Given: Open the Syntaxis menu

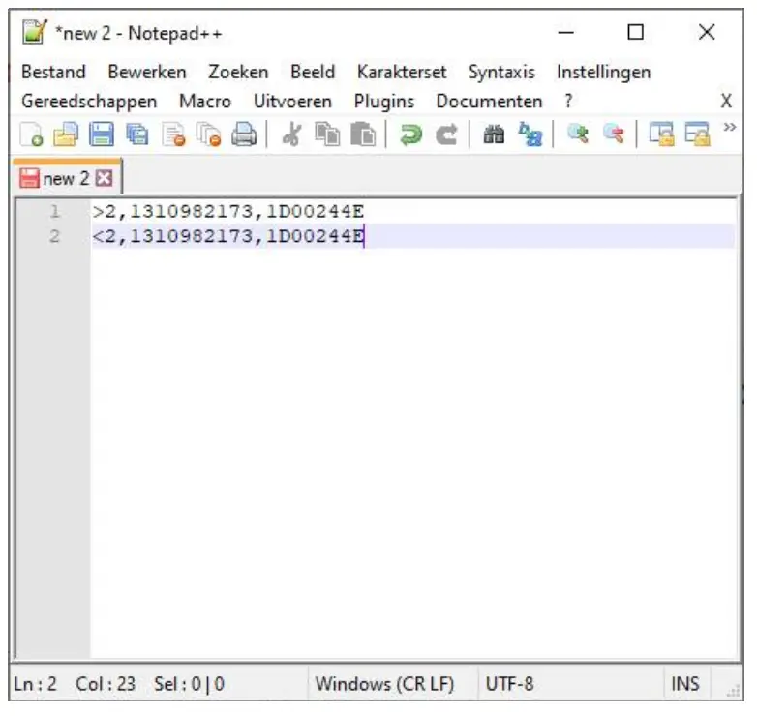Looking at the screenshot, I should pos(502,72).
